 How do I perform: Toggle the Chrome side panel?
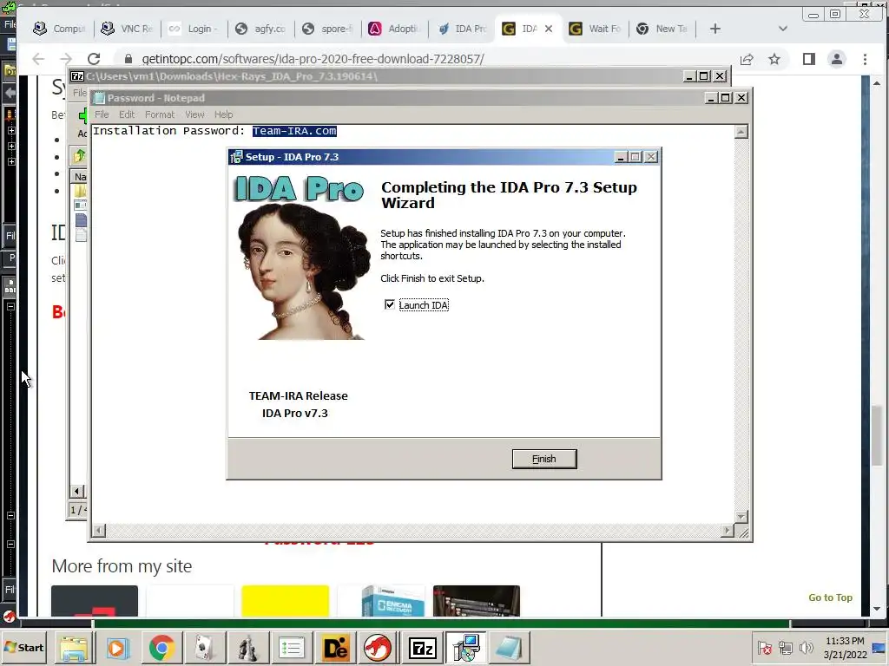point(809,59)
